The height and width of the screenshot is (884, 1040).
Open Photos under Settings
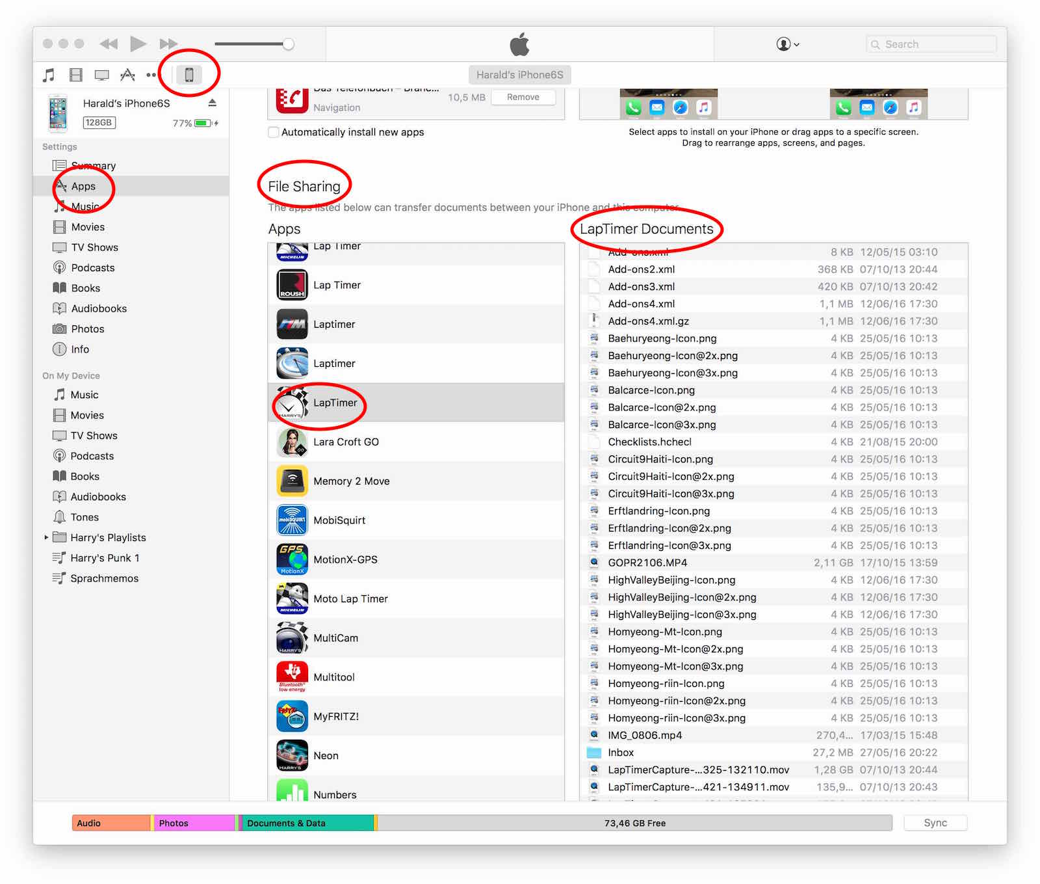[131, 329]
